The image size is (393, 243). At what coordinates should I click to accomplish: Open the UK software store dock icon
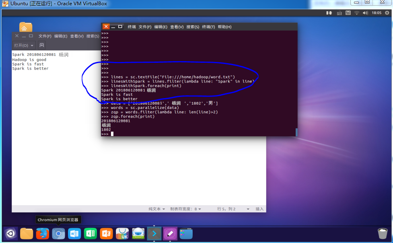coord(122,234)
